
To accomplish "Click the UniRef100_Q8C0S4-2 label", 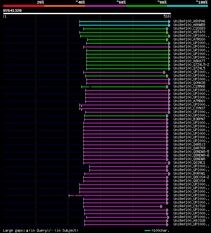I will [191, 177].
